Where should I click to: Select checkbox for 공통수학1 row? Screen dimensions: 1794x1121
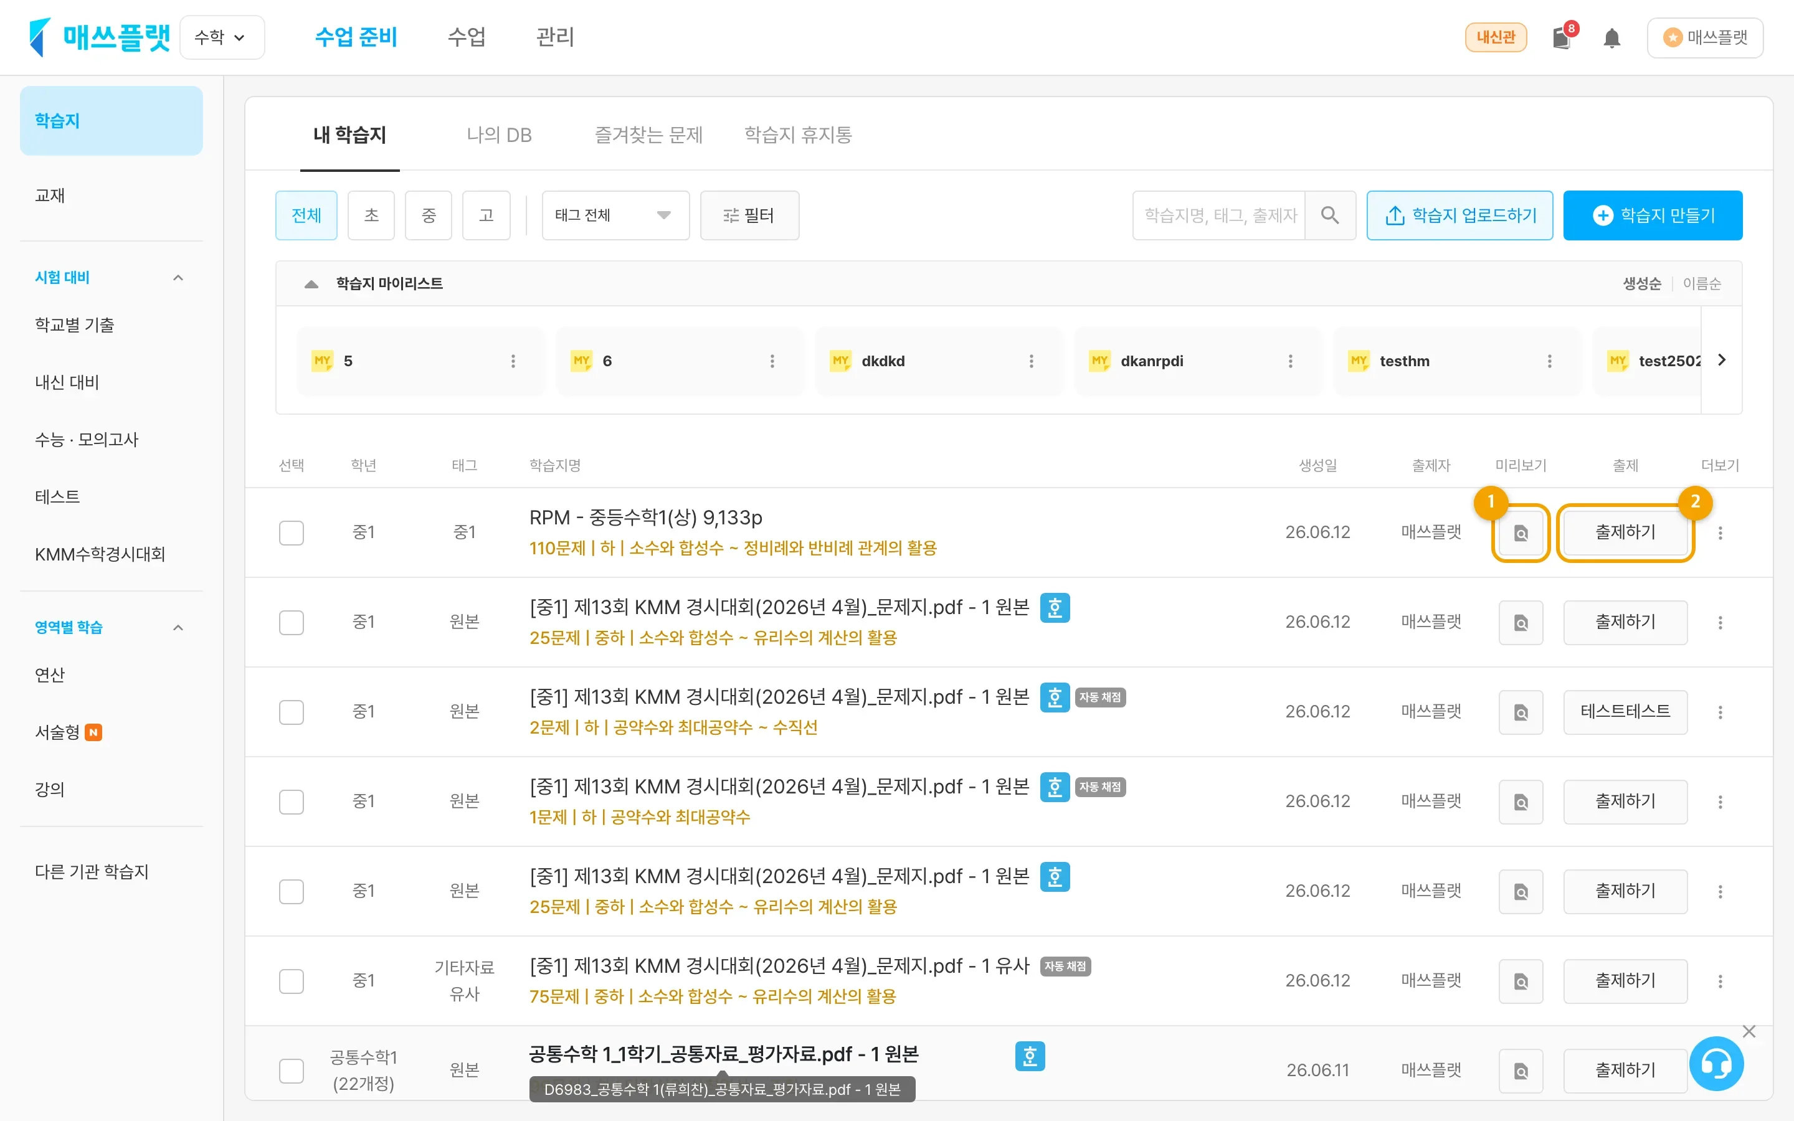point(292,1070)
